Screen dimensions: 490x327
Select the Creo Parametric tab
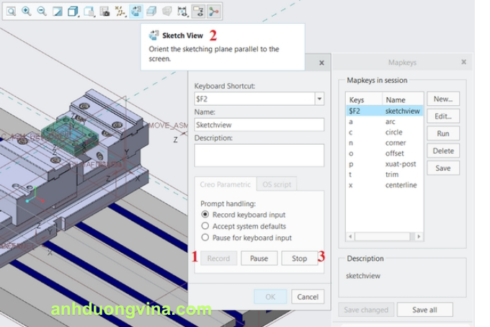pos(225,184)
